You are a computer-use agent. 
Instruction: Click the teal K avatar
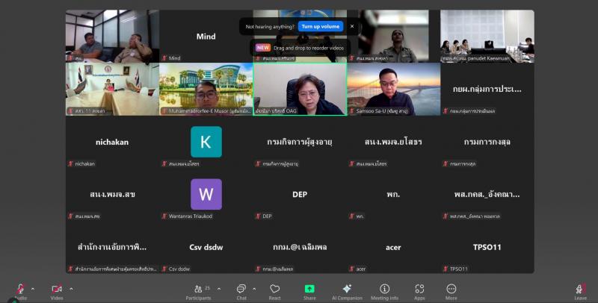pos(206,142)
